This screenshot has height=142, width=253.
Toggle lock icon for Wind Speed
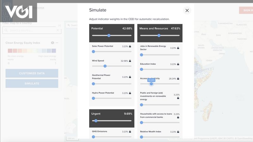point(130,61)
